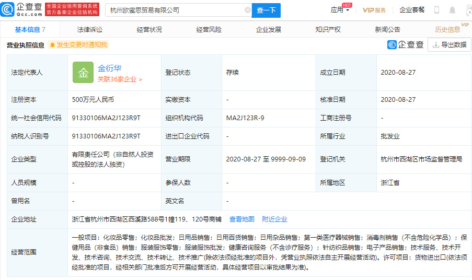The height and width of the screenshot is (280, 472).
Task: Switch to the 法律诉讼 tab
Action: tap(90, 30)
